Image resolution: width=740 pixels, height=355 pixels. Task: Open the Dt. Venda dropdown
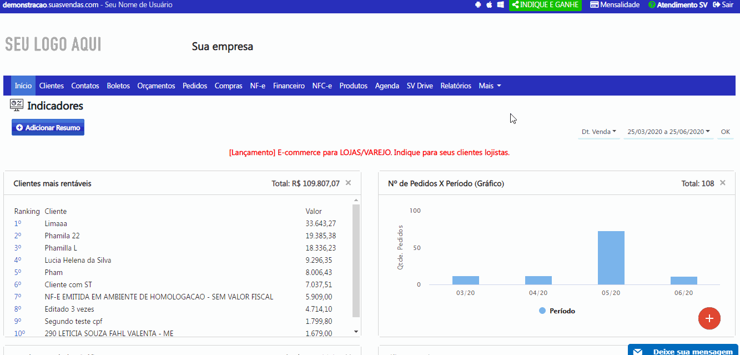[599, 132]
